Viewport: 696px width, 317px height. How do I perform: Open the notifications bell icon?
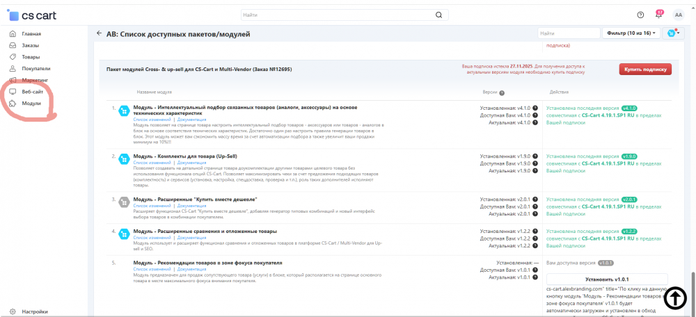pyautogui.click(x=658, y=15)
